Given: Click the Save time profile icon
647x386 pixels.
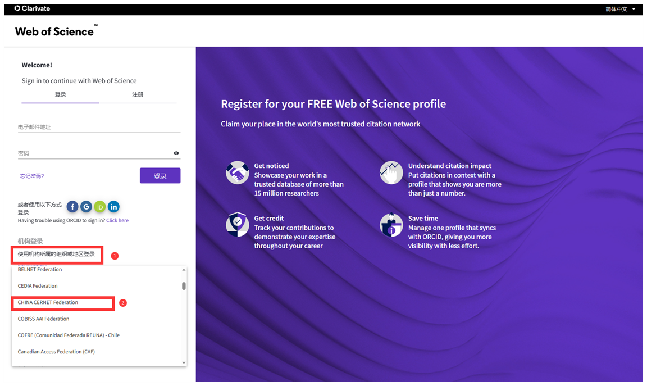Looking at the screenshot, I should click(x=391, y=225).
